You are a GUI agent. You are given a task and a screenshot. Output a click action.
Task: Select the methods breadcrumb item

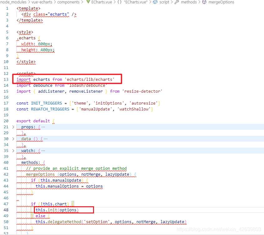pos(189,2)
